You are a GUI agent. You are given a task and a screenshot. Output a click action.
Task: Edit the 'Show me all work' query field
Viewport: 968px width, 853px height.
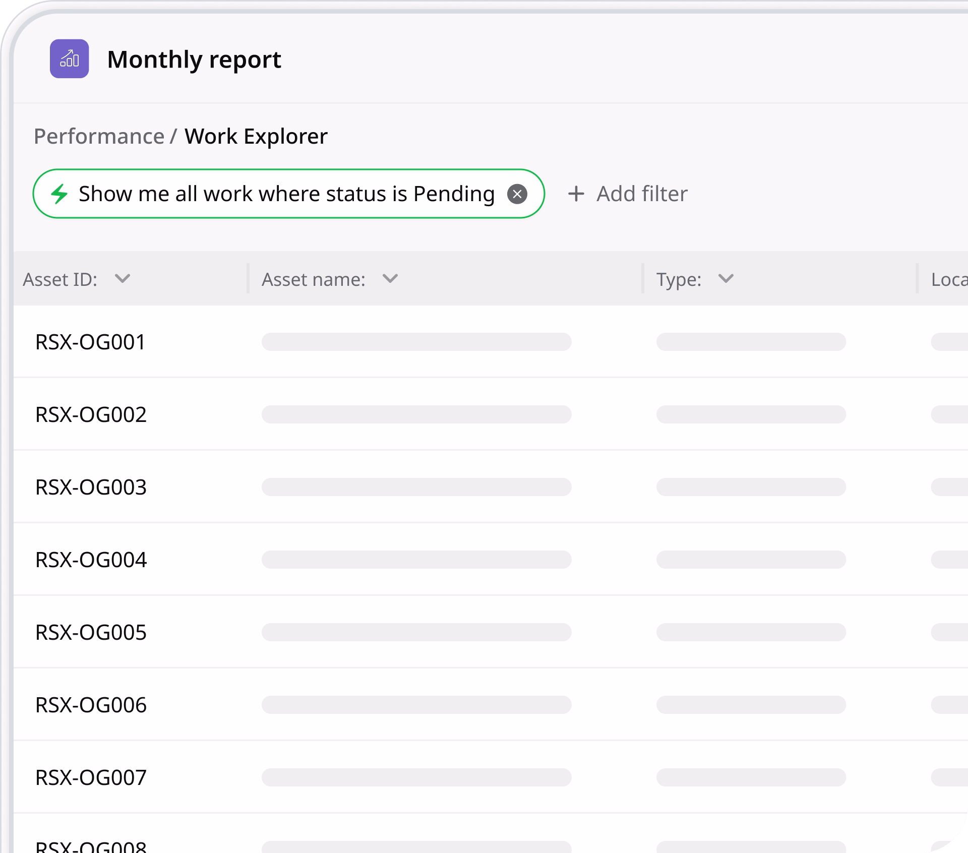pyautogui.click(x=286, y=194)
